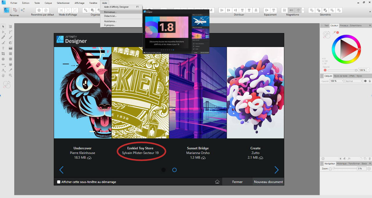The height and width of the screenshot is (198, 372).
Task: Show next samples with right arrow
Action: (276, 170)
